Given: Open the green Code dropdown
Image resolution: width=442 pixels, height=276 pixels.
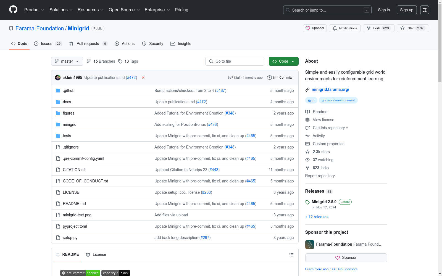Looking at the screenshot, I should click(283, 61).
